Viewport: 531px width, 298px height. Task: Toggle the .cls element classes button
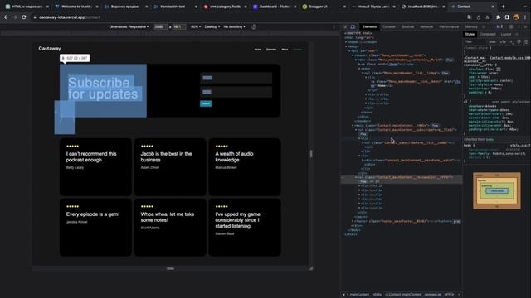tap(503, 42)
